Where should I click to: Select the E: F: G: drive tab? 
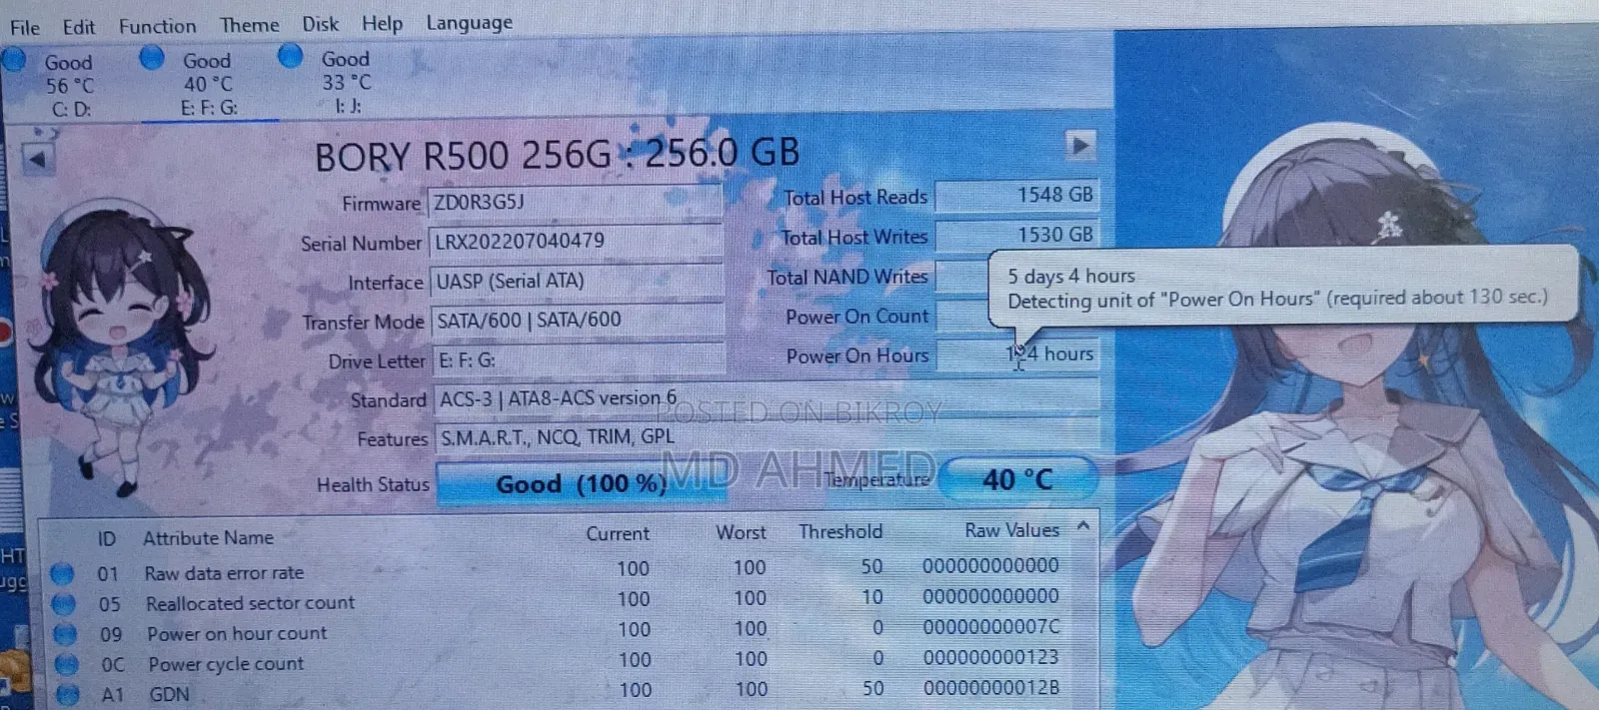point(209,84)
